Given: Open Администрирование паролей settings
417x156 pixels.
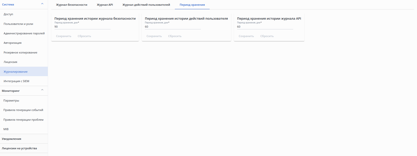Looking at the screenshot, I should [x=24, y=33].
